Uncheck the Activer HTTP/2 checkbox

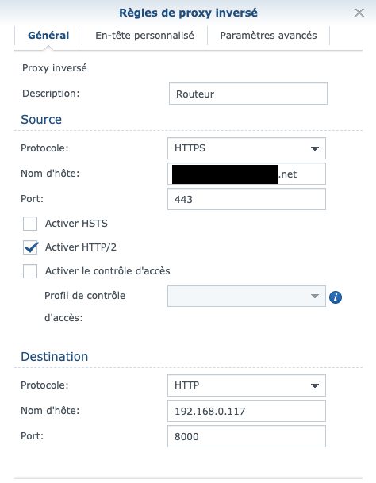[30, 247]
